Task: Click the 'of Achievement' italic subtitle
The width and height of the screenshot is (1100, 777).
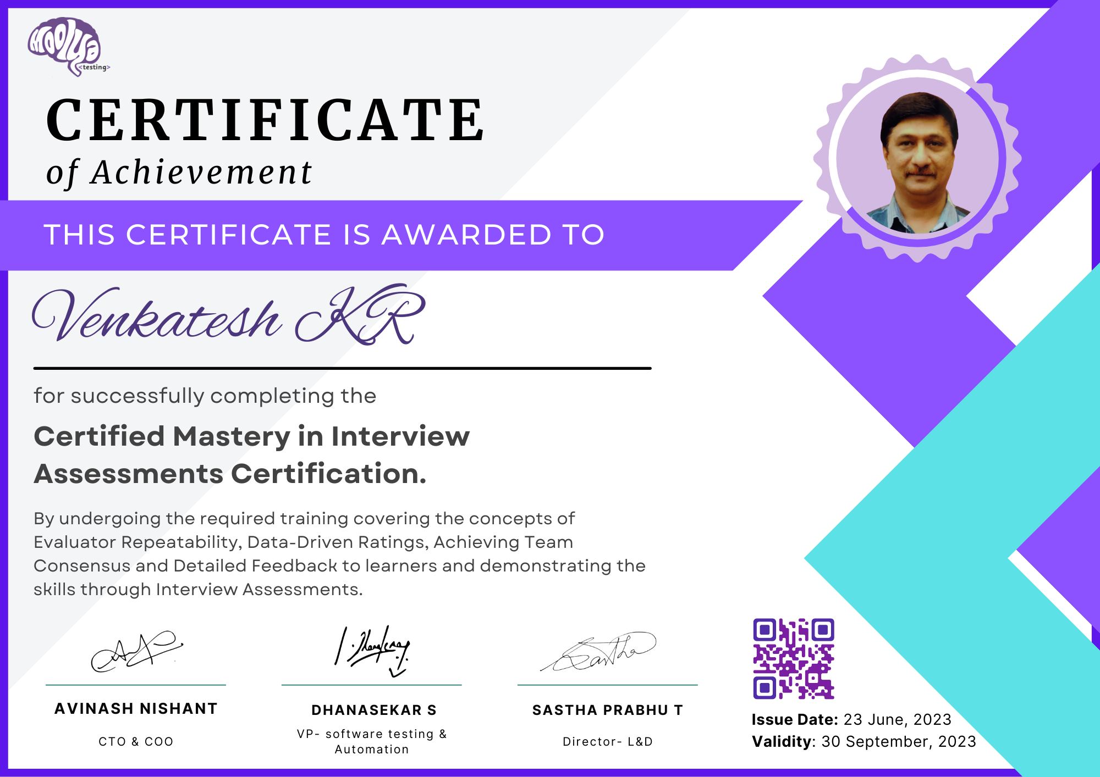Action: [x=179, y=173]
